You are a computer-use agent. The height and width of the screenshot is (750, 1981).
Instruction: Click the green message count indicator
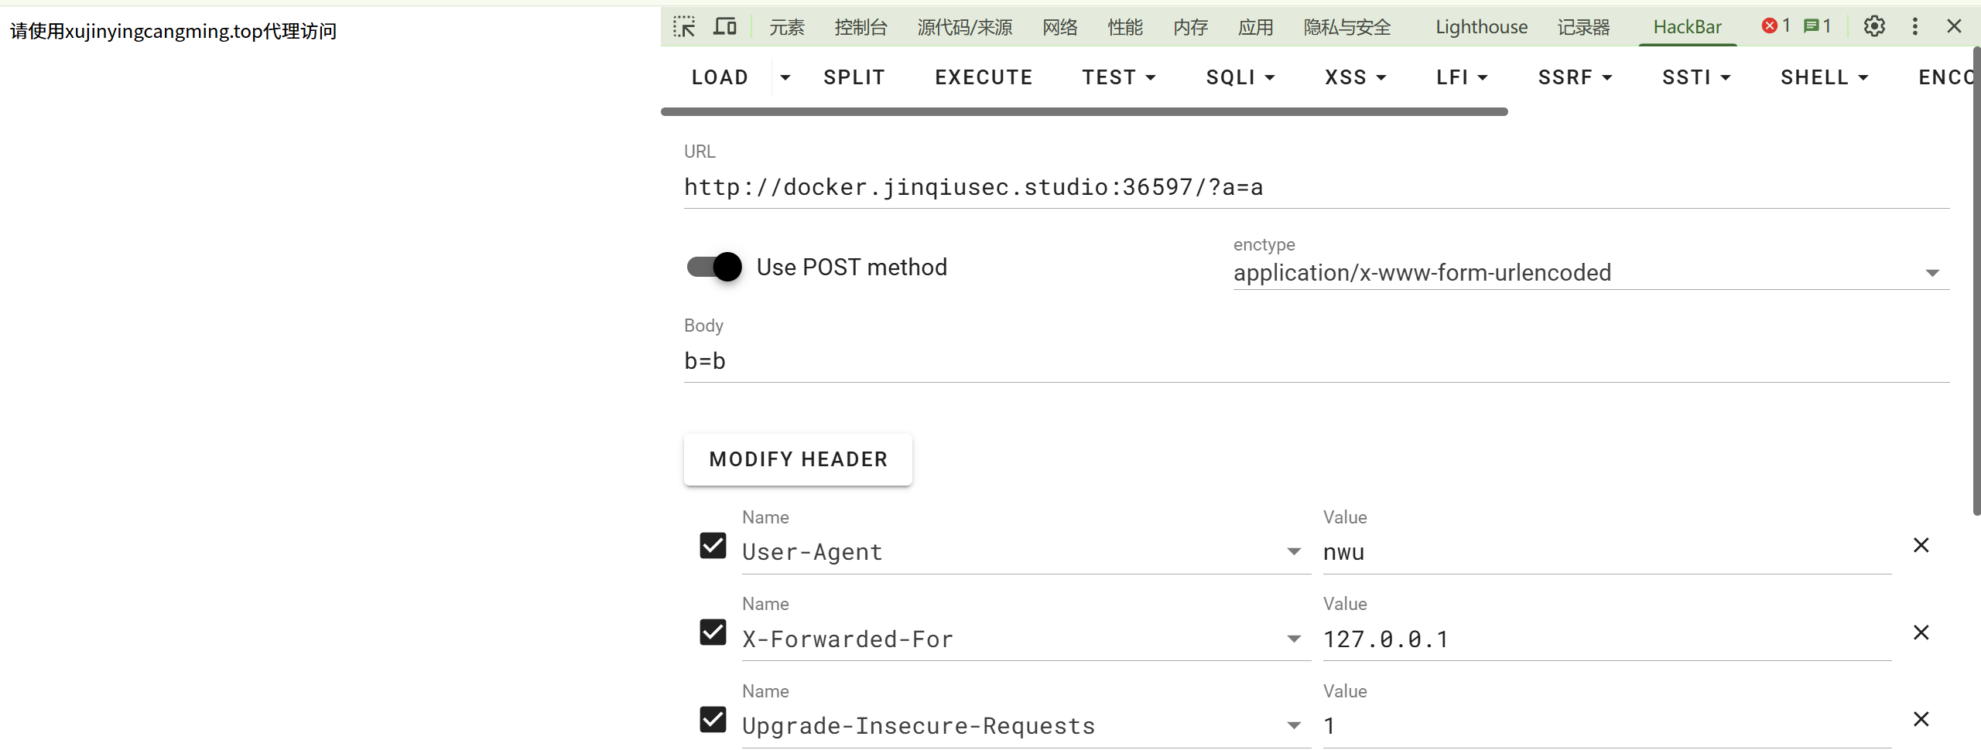point(1817,26)
